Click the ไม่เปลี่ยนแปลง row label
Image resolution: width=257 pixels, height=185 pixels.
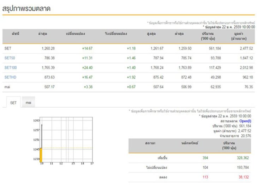(x=156, y=167)
